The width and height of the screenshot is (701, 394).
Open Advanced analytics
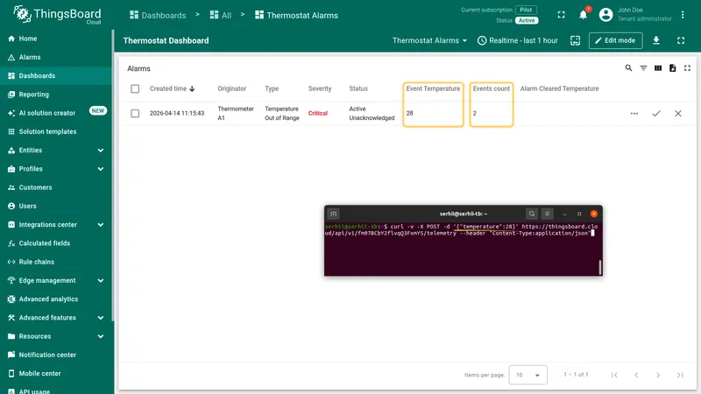[x=56, y=299]
